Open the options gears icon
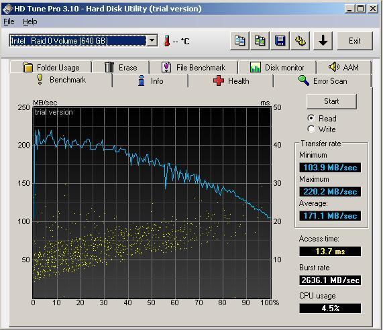The image size is (383, 330). pyautogui.click(x=300, y=41)
